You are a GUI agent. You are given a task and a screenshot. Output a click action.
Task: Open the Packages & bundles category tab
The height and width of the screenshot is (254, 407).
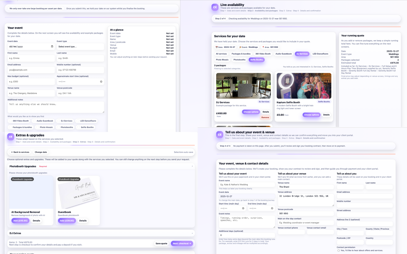pos(241,54)
